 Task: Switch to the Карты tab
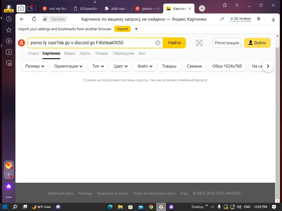click(85, 53)
